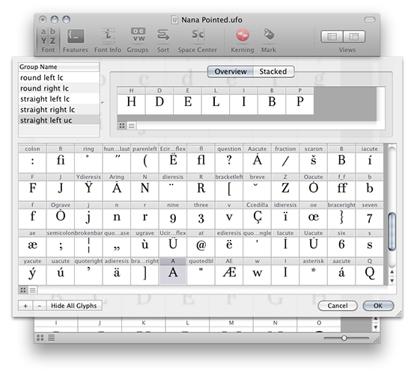The image size is (417, 373).
Task: Click the toolbar toggle pill in title bar
Action: click(x=370, y=19)
